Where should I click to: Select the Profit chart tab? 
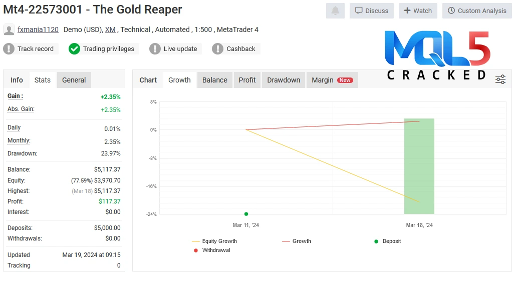[247, 80]
